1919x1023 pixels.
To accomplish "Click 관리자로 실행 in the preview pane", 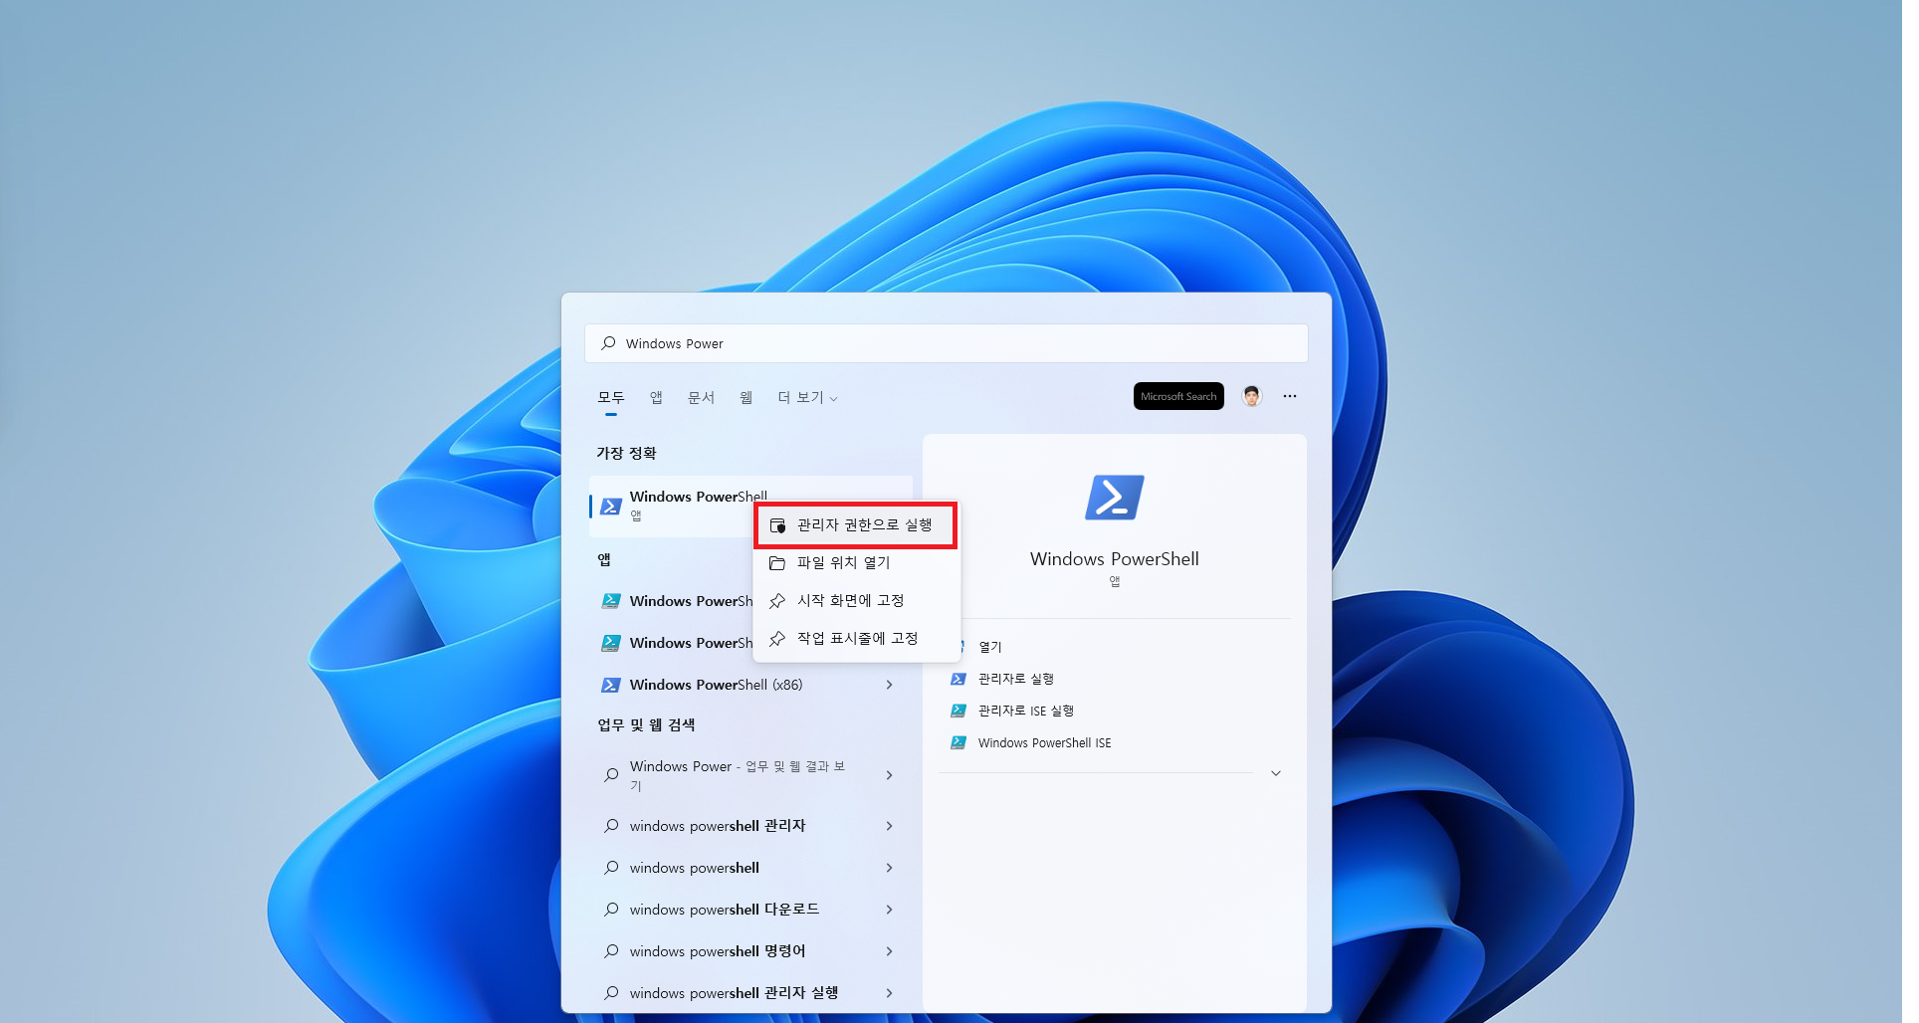I will pos(1016,679).
